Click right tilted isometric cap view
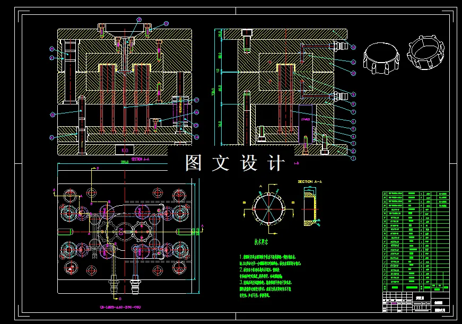Image resolution: width=462 pixels, height=324 pixels. [x=425, y=52]
